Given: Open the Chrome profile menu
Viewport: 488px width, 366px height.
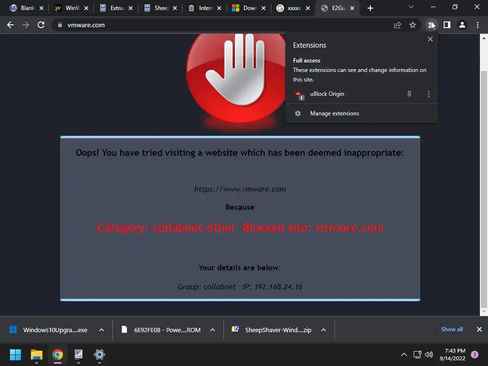Looking at the screenshot, I should point(462,25).
